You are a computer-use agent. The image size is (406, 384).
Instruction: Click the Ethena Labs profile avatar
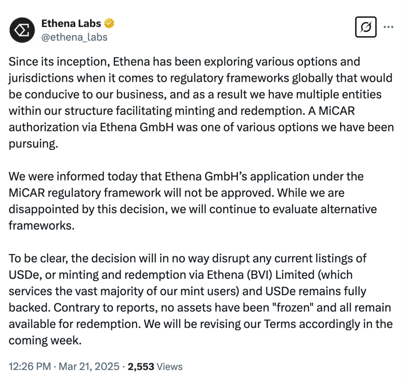(x=22, y=30)
